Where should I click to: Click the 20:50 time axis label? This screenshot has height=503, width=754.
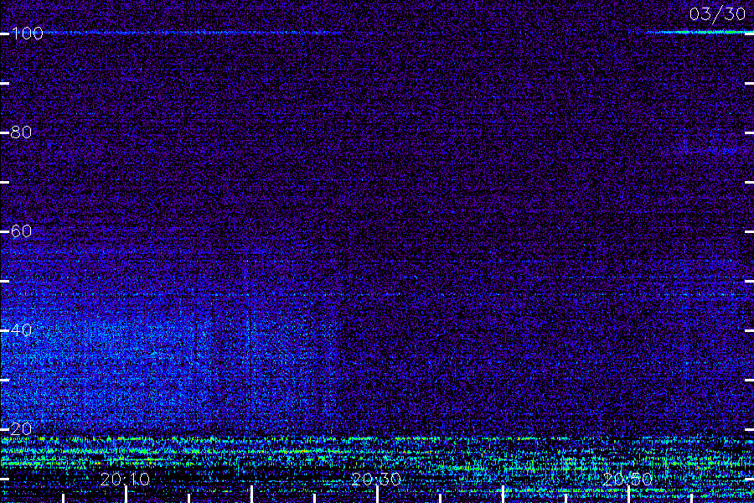tap(627, 480)
